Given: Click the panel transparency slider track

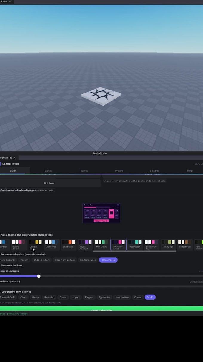Looking at the screenshot, I should pyautogui.click(x=101, y=287).
